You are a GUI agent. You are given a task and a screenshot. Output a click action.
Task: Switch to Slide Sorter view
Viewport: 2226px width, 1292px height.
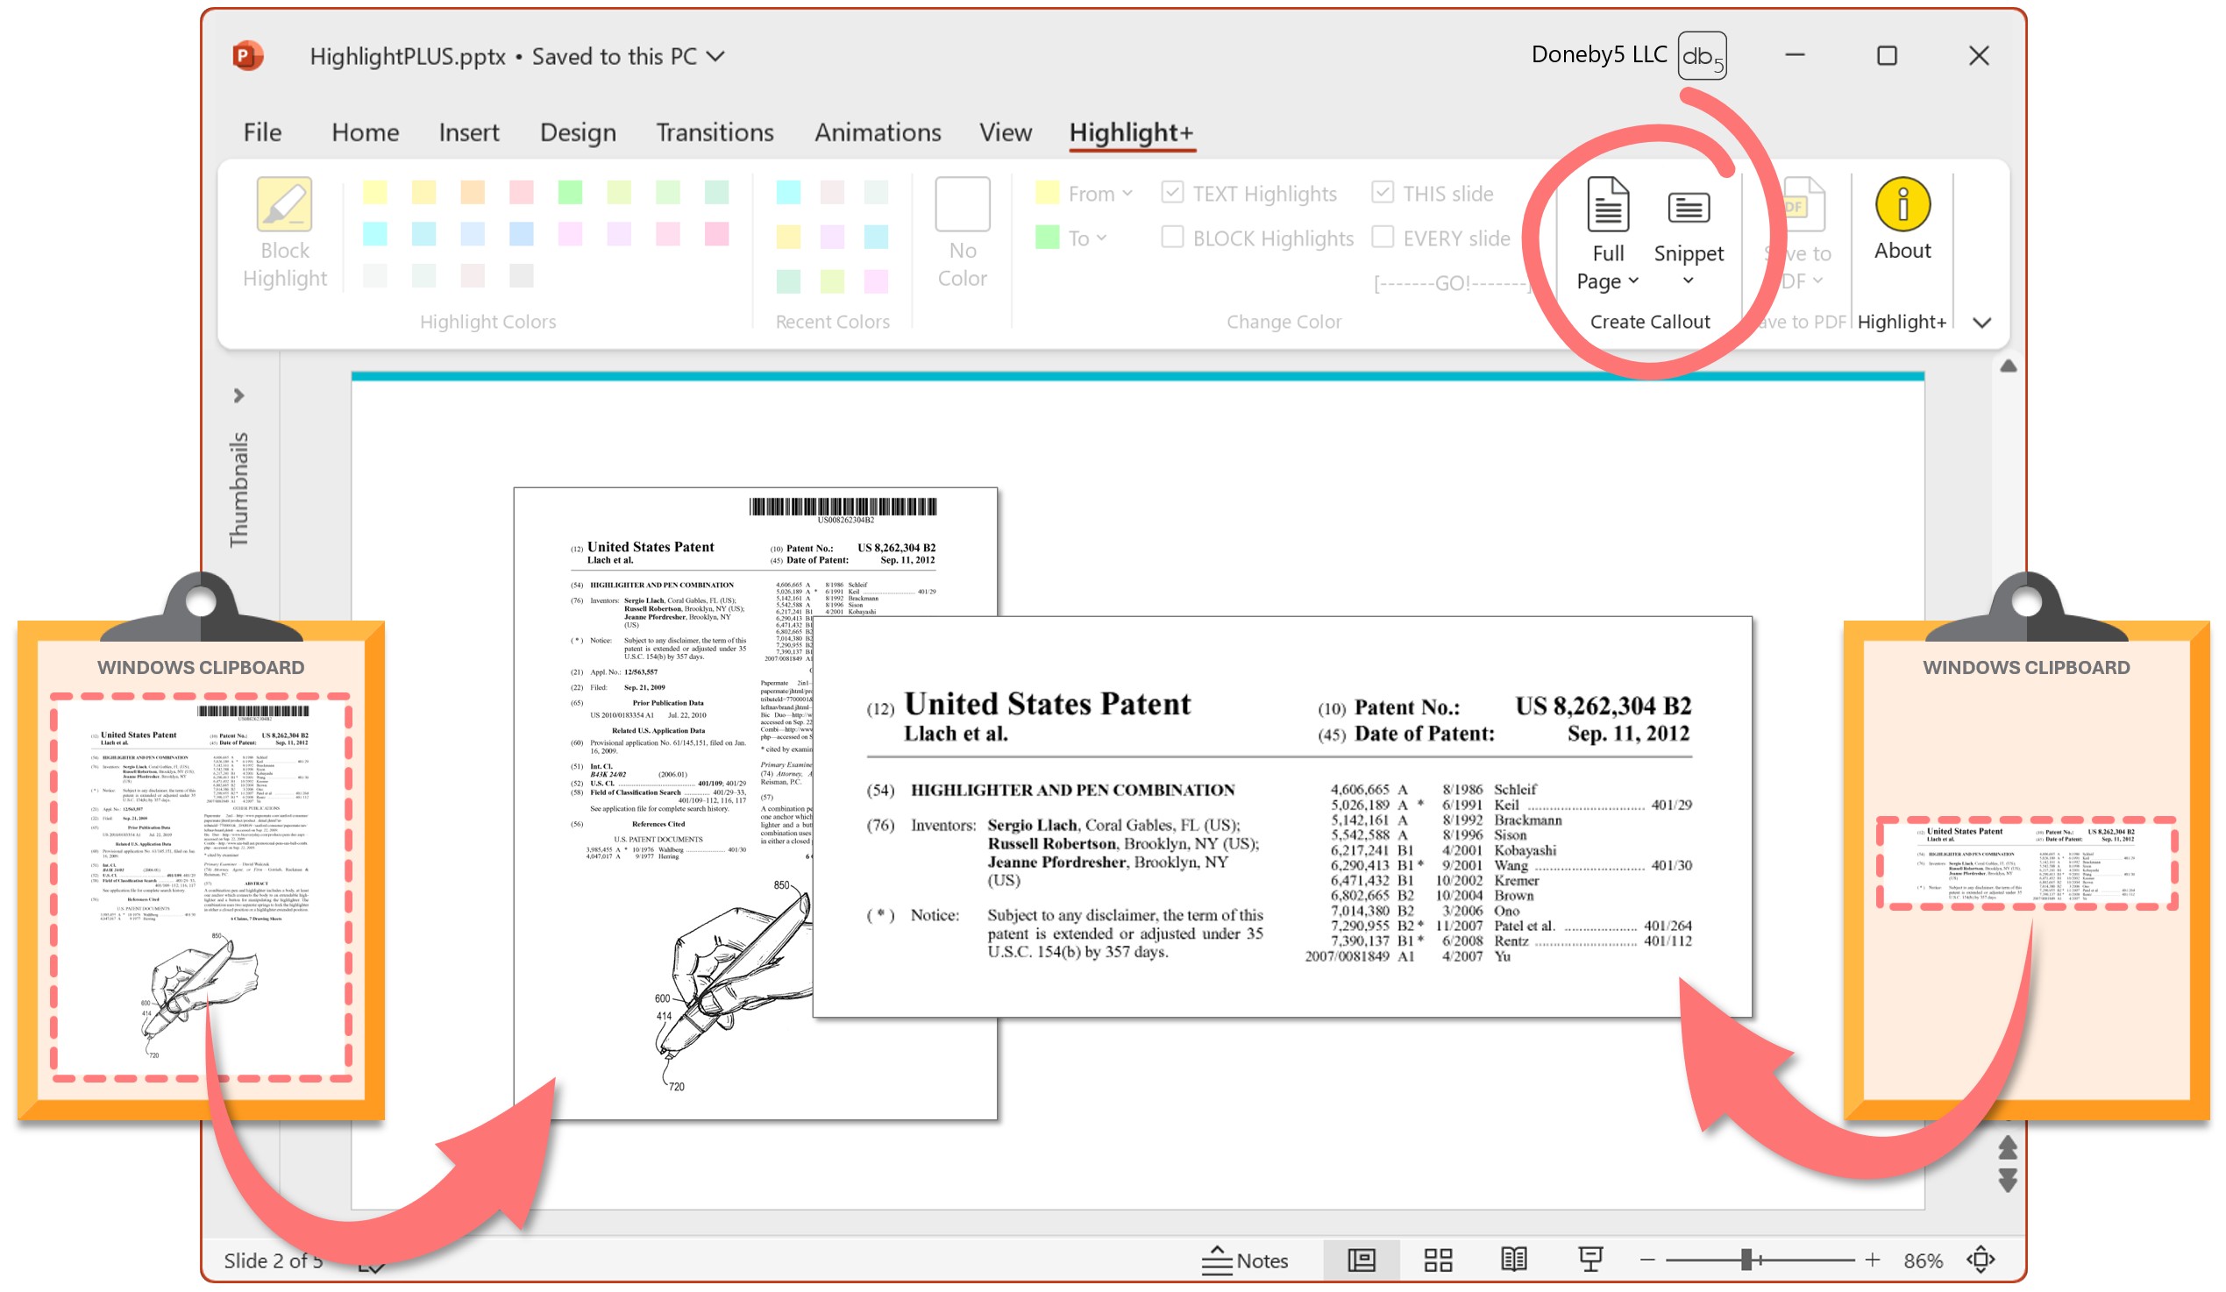1438,1260
